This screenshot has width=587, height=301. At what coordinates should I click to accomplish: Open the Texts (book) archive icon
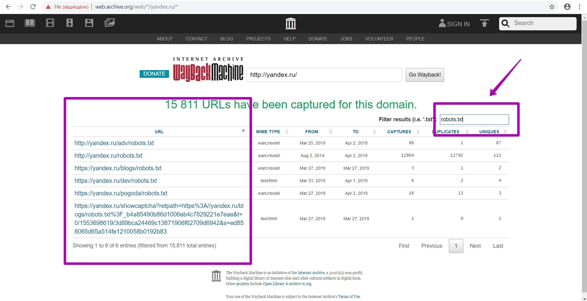[x=30, y=23]
